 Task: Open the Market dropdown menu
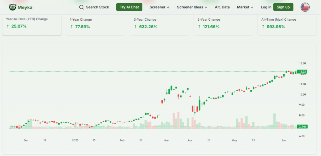tap(245, 7)
